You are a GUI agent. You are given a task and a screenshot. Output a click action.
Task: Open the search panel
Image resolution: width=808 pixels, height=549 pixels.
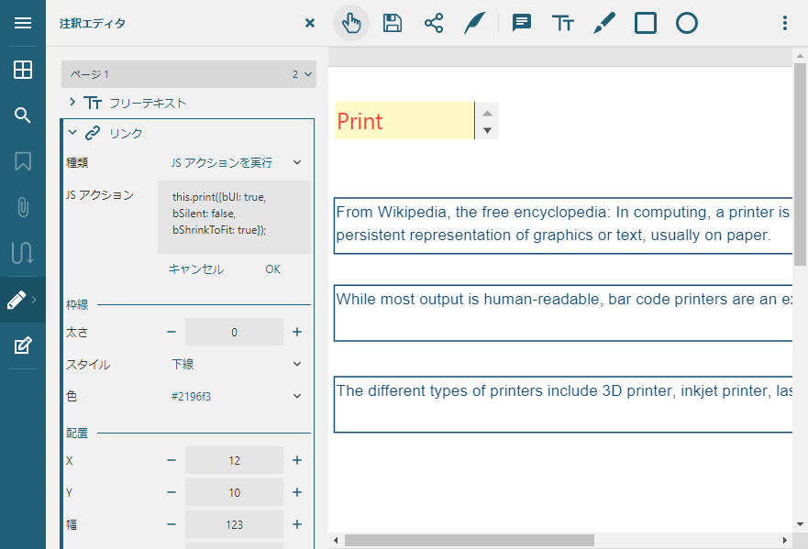point(23,115)
